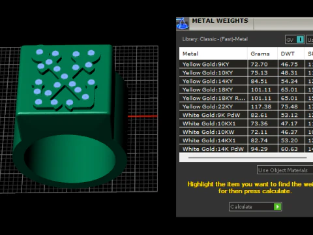Click the 53.12 DWT value
The width and height of the screenshot is (313, 235).
(x=289, y=116)
